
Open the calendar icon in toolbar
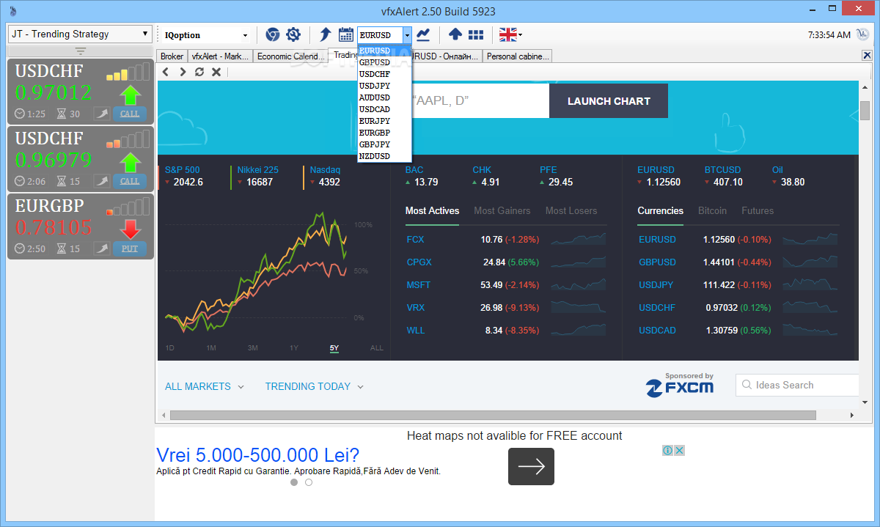point(346,34)
